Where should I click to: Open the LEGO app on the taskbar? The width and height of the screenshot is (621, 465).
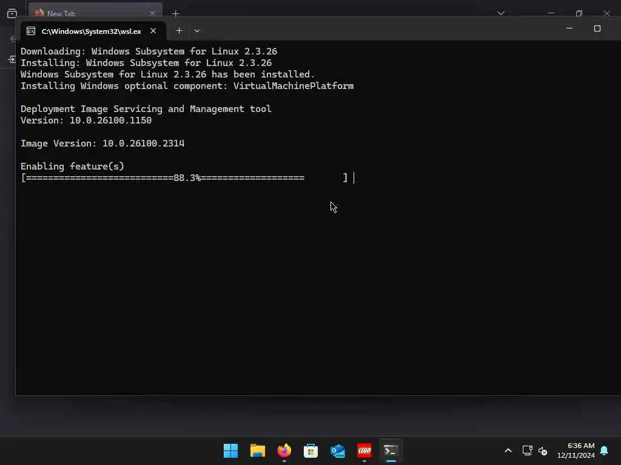364,450
